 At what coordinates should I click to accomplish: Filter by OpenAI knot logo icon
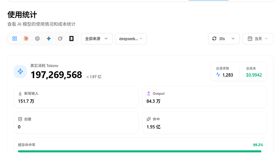coord(37,39)
